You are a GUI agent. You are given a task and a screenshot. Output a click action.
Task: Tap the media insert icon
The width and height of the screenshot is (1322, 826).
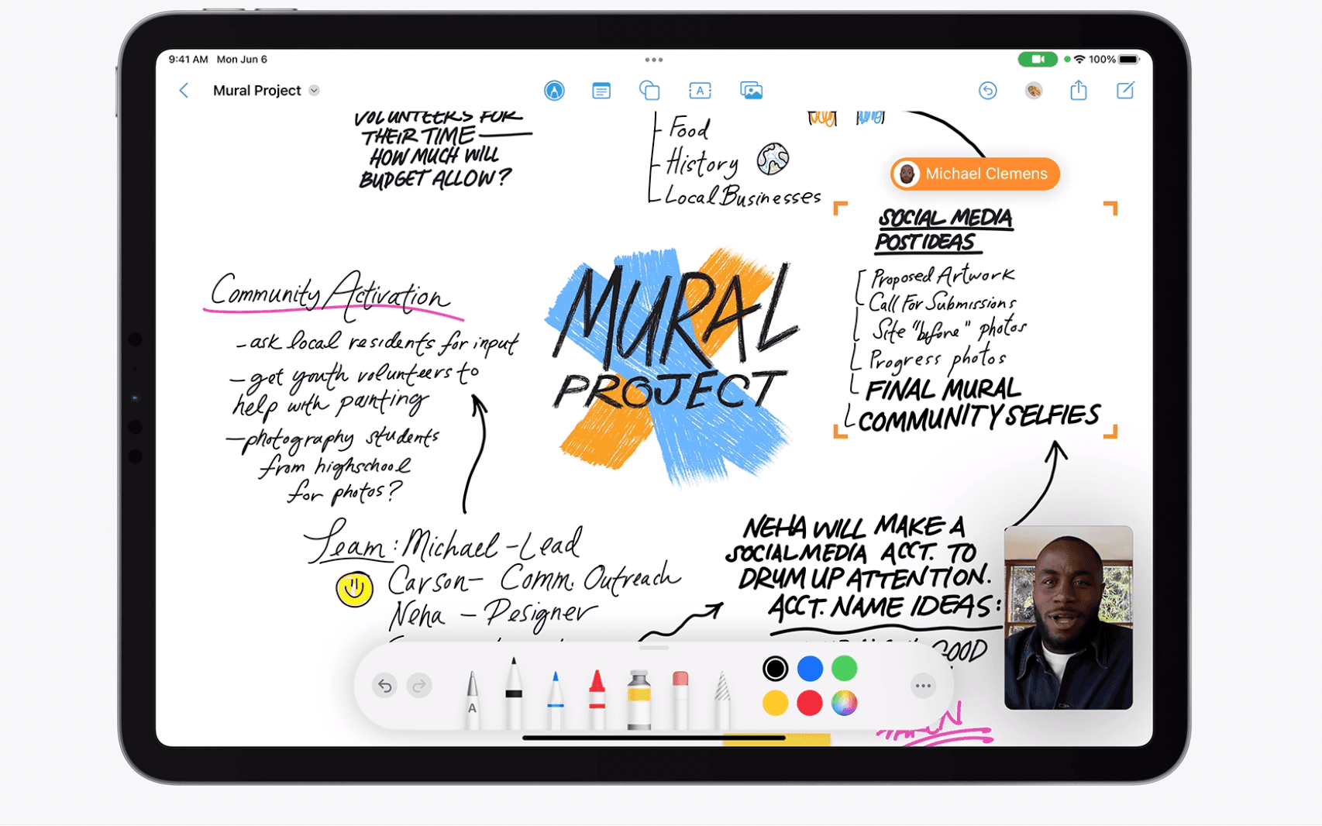[751, 90]
